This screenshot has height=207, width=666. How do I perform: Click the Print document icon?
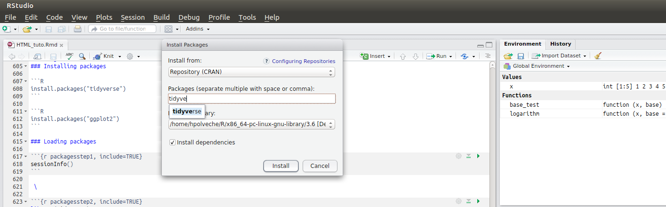(78, 29)
